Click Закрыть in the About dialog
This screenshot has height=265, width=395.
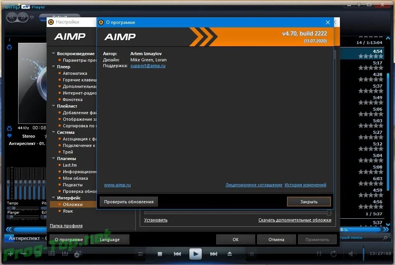309,201
